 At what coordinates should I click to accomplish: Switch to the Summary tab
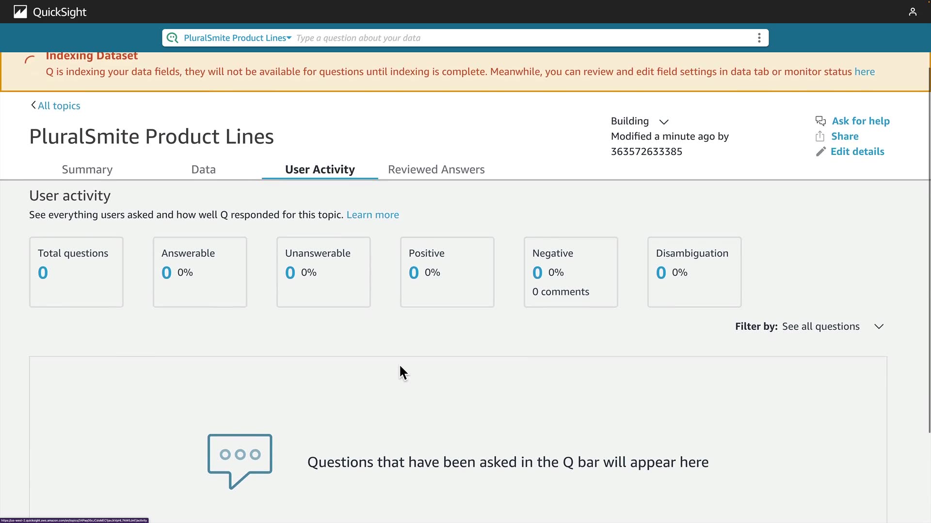pyautogui.click(x=87, y=169)
